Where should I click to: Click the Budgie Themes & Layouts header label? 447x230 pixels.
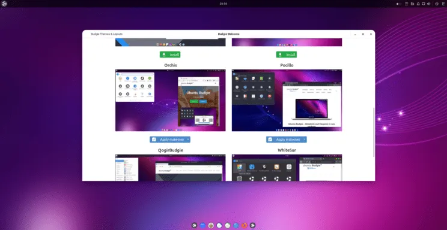tap(106, 34)
